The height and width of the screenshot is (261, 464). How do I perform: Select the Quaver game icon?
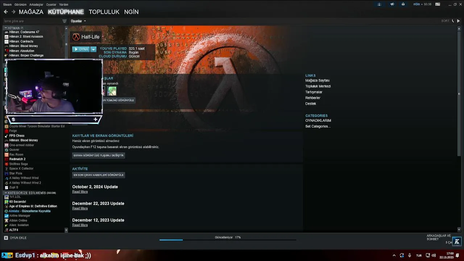coord(7,150)
